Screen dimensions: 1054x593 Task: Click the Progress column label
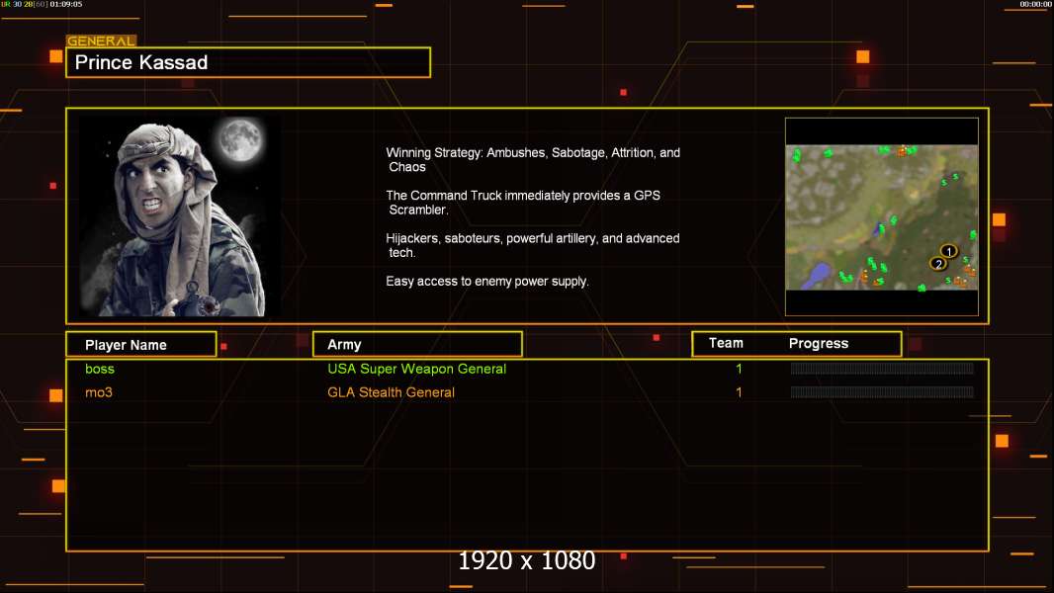pyautogui.click(x=818, y=343)
